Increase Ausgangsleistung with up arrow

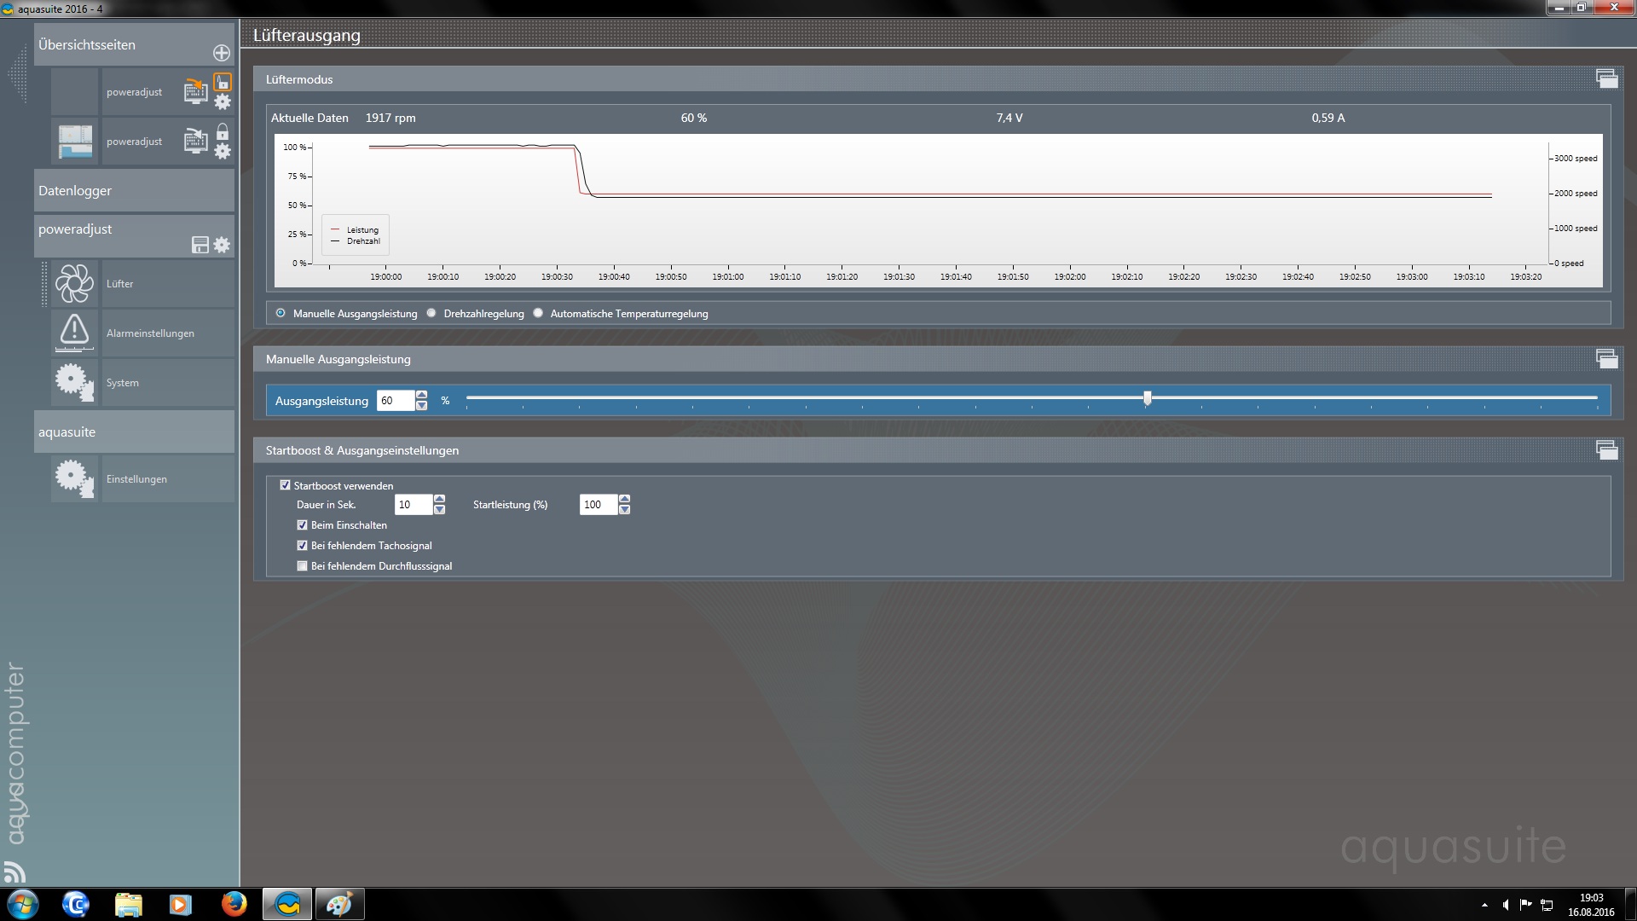tap(421, 395)
